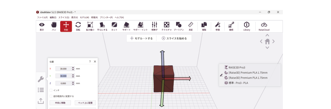Screen dimensions: 331x109
Task: Click the 中央に移動 button
Action: 60,103
